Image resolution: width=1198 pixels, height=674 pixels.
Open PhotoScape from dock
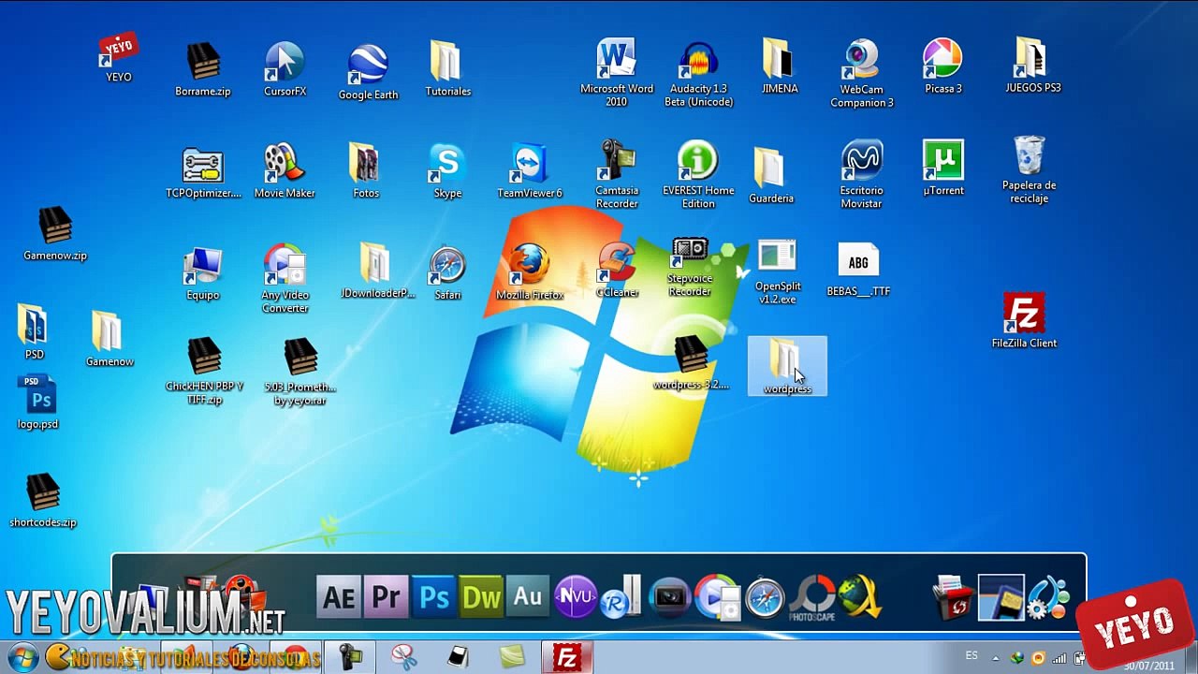[x=812, y=599]
